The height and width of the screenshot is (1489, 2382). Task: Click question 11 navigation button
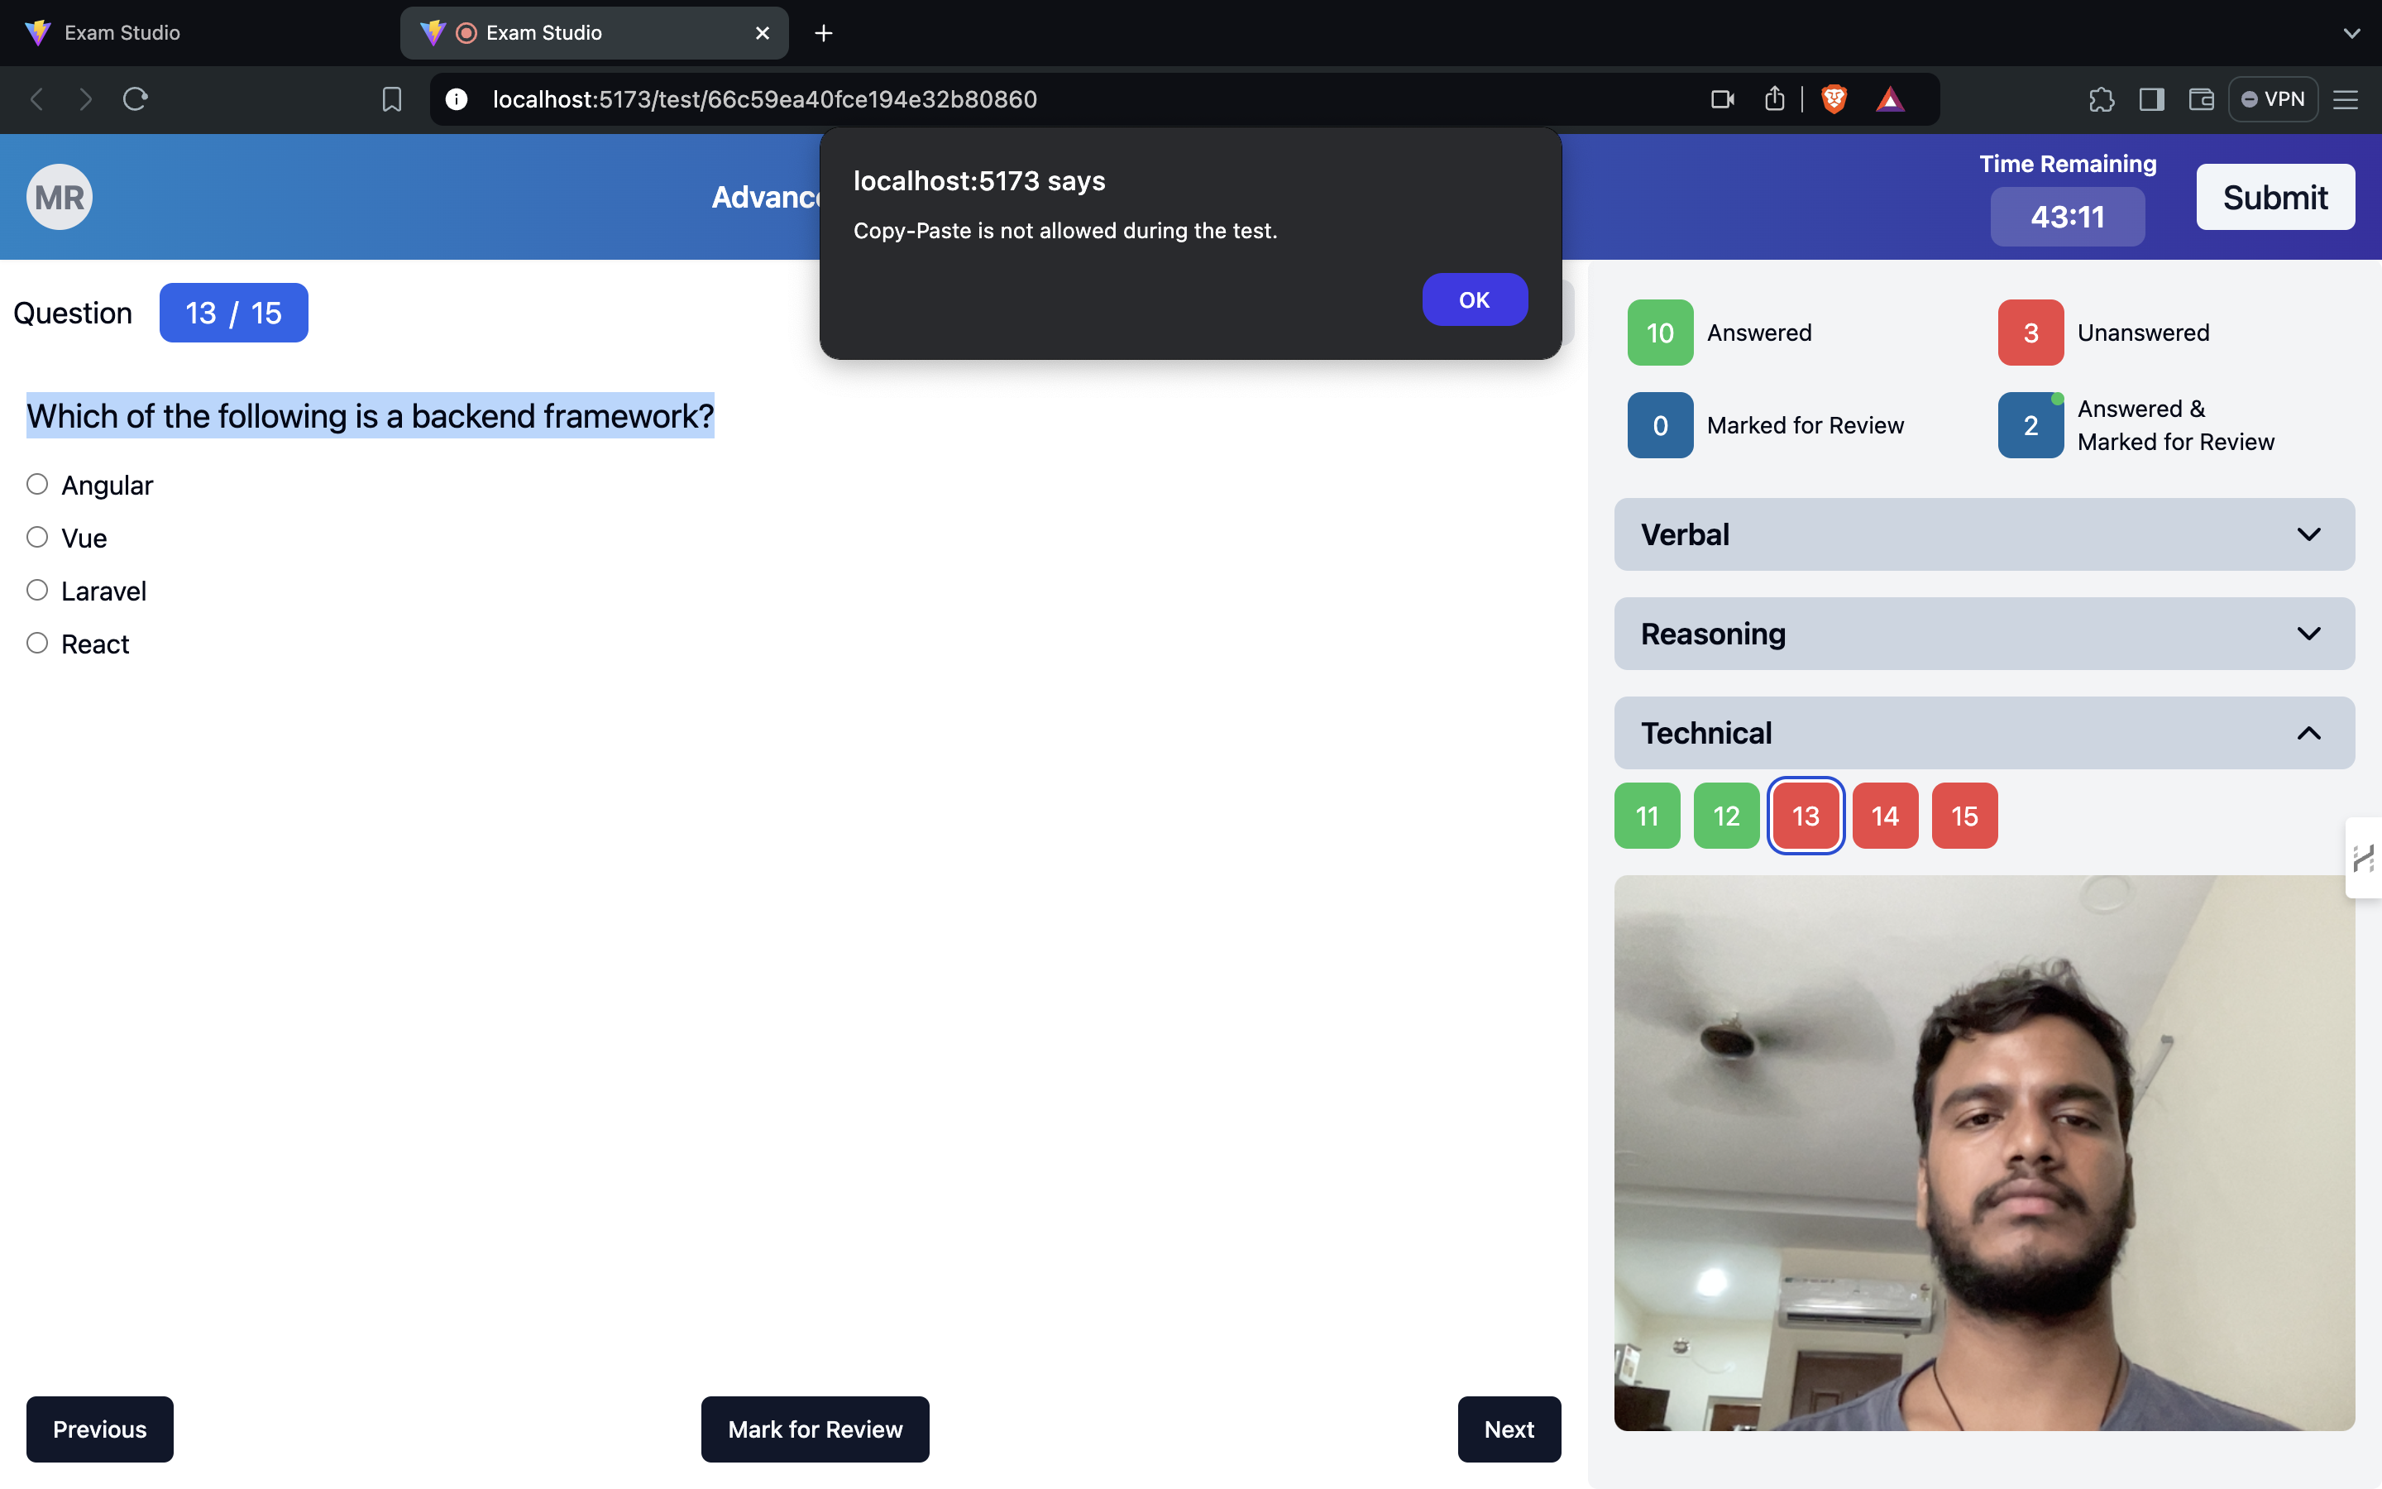1644,815
